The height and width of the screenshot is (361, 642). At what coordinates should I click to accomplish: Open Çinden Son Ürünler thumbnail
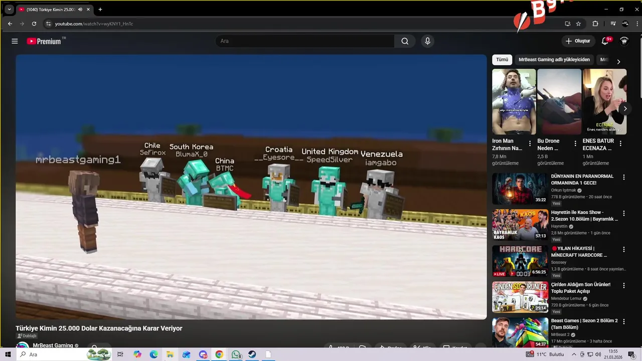click(520, 297)
